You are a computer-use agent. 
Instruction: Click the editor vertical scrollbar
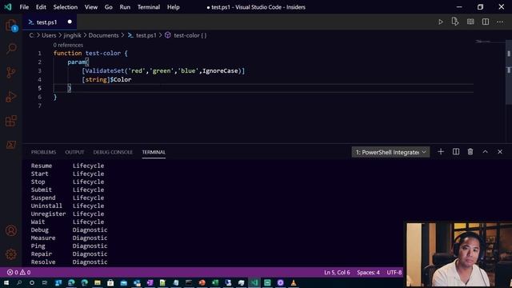pos(509,72)
